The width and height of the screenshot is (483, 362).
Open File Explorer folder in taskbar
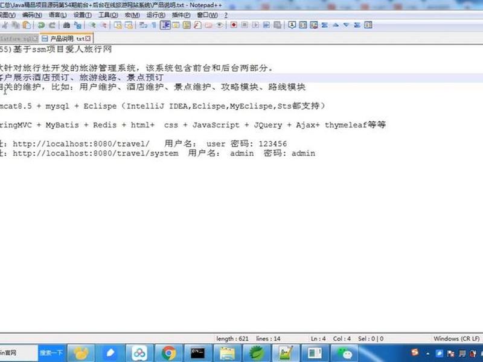pos(228,353)
